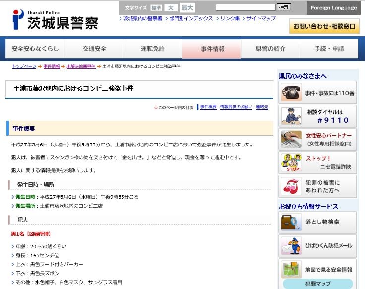Open the ストップ！ニセ電話詐欺 banner

coord(317,163)
